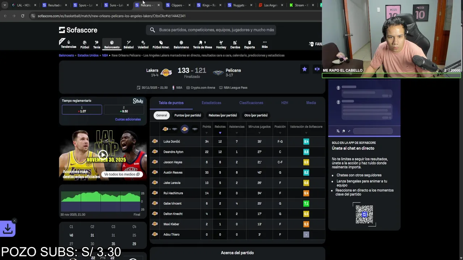The width and height of the screenshot is (463, 260).
Task: Select Rebotes (por partido) pill
Action: (222, 115)
